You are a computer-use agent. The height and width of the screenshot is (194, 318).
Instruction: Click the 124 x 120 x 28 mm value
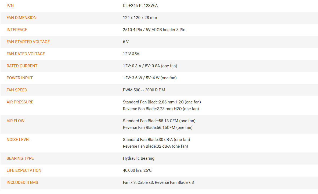coord(140,18)
